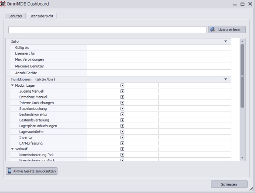Viewport: 255px width, 193px height.
Task: Toggle the EAN-Erfassung checkbox
Action: [122, 143]
